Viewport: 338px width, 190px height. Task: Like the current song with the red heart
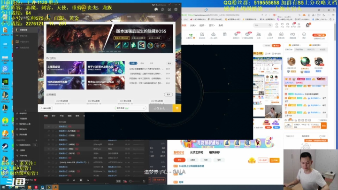pos(35,180)
